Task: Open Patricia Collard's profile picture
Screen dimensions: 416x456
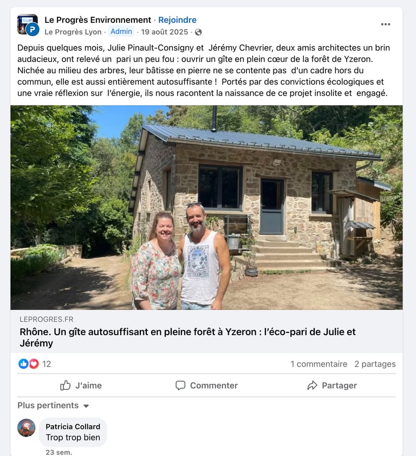Action: (27, 427)
